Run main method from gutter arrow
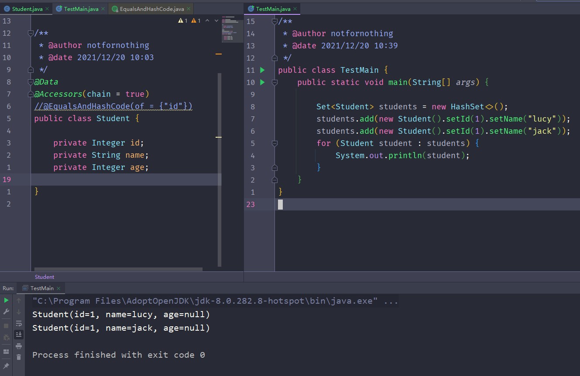580x376 pixels. click(262, 82)
